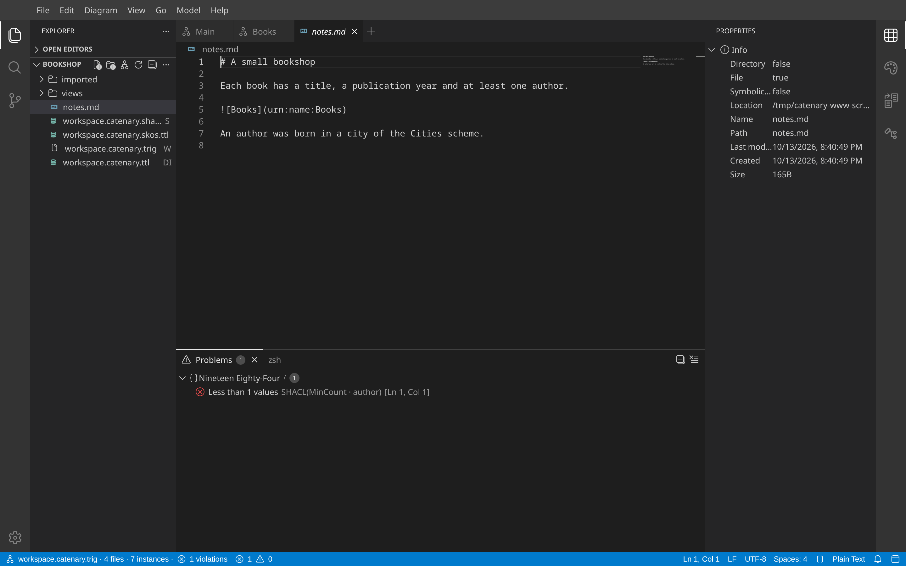The image size is (906, 566).
Task: Click the UTF-8 encoding indicator
Action: (755, 559)
